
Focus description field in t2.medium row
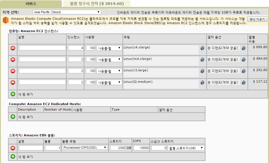[42, 82]
